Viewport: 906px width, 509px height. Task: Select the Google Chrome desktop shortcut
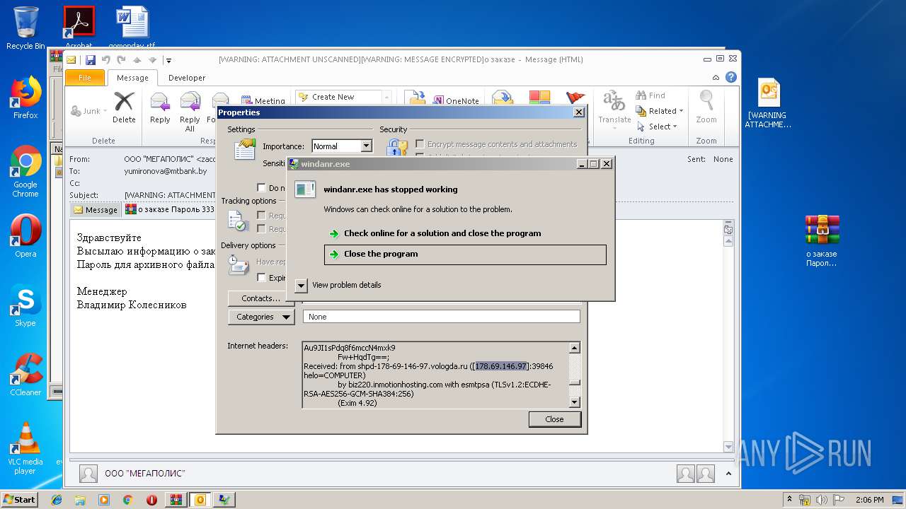(x=25, y=172)
